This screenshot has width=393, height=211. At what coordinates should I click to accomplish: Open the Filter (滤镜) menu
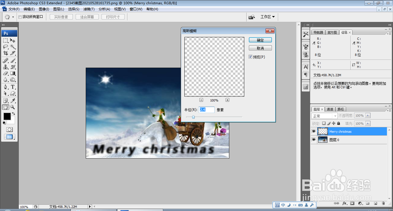coord(89,9)
